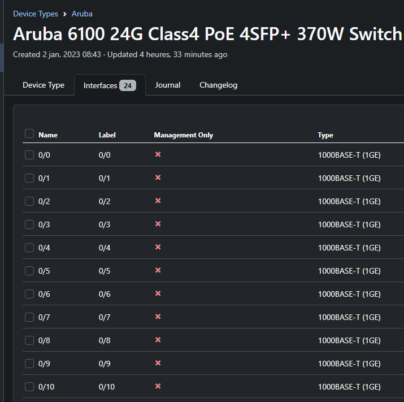The width and height of the screenshot is (404, 402).
Task: Click the name cell 0/0
Action: click(44, 155)
